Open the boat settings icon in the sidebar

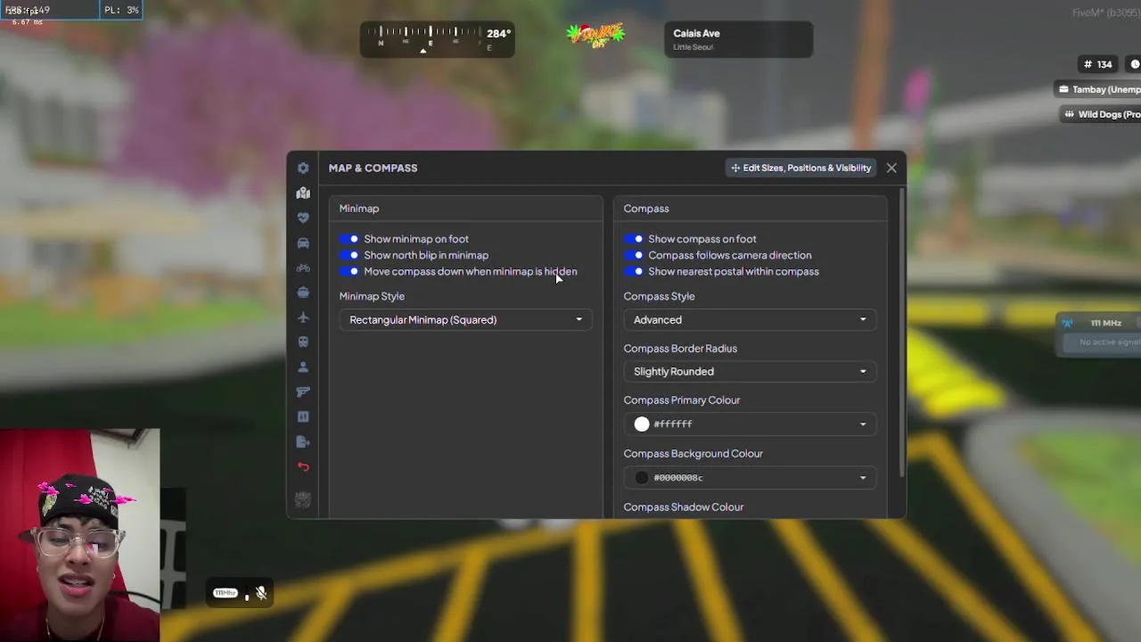coord(303,292)
